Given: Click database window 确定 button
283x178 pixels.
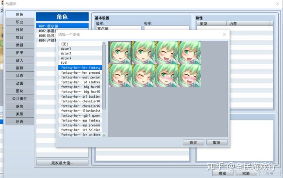Looking at the screenshot, I should tap(223, 173).
